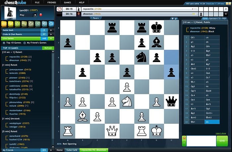The width and height of the screenshot is (232, 152).
Task: Open the GAMES menu
Action: click(68, 3)
